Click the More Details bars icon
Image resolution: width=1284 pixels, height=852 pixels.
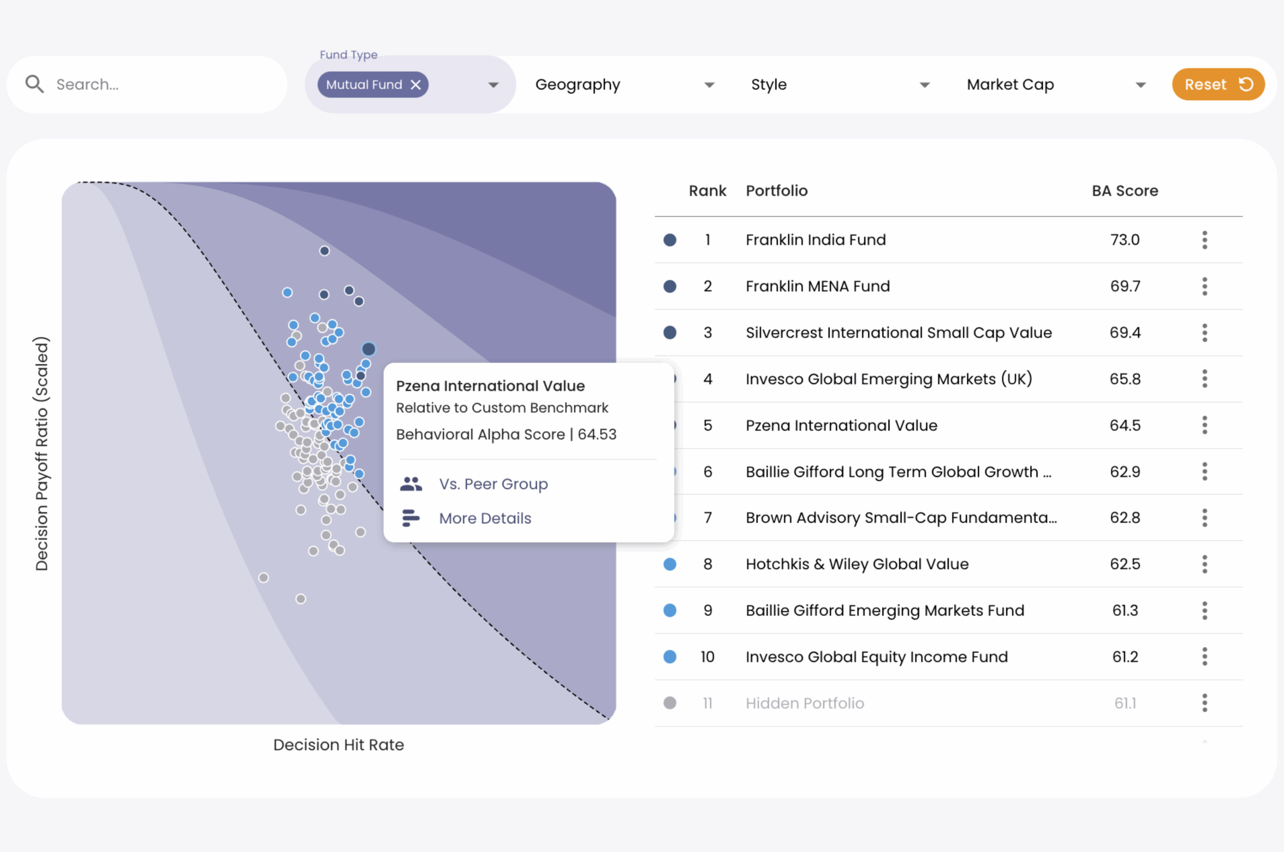[x=411, y=518]
